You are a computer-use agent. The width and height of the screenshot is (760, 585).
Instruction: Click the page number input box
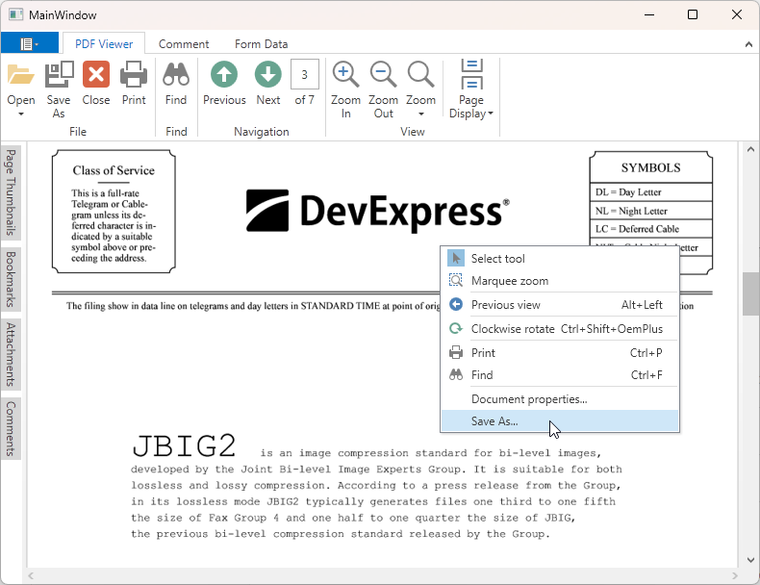click(x=305, y=74)
